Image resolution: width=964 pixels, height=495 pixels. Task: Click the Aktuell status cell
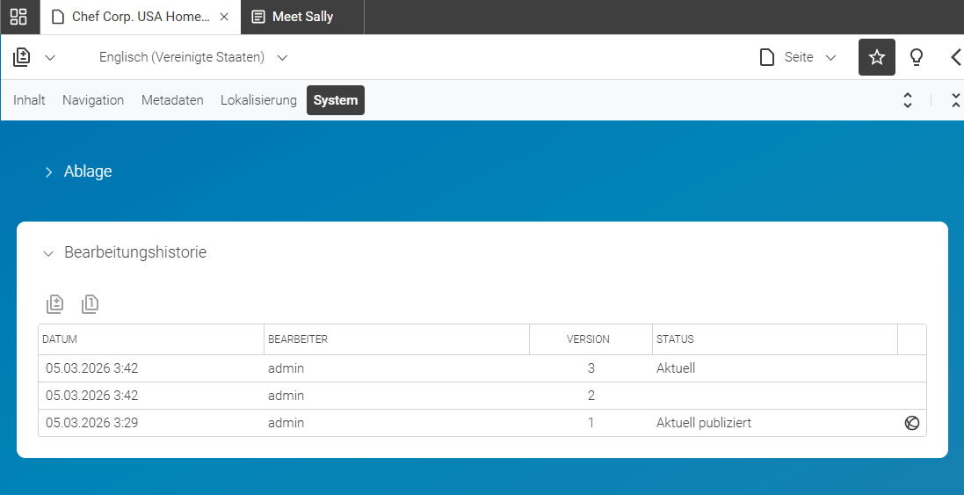click(775, 368)
